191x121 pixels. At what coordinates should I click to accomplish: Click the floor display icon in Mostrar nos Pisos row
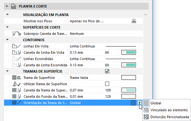[x=134, y=21]
